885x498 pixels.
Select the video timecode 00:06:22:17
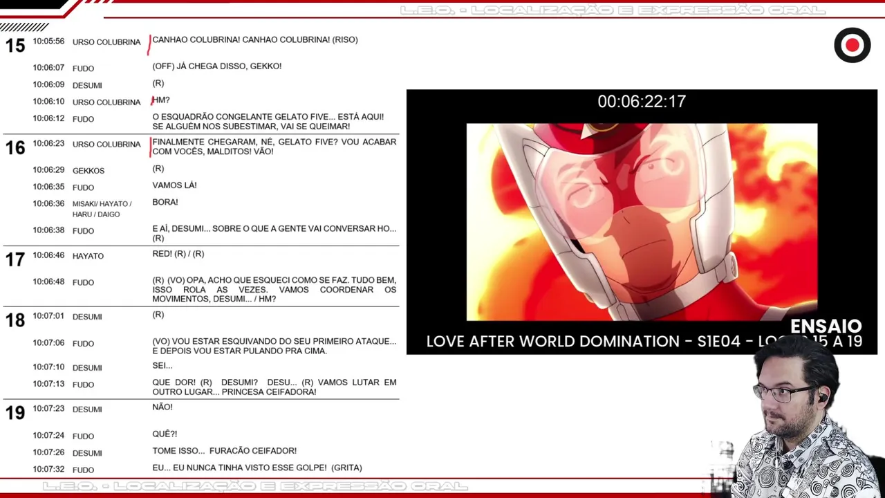(642, 102)
